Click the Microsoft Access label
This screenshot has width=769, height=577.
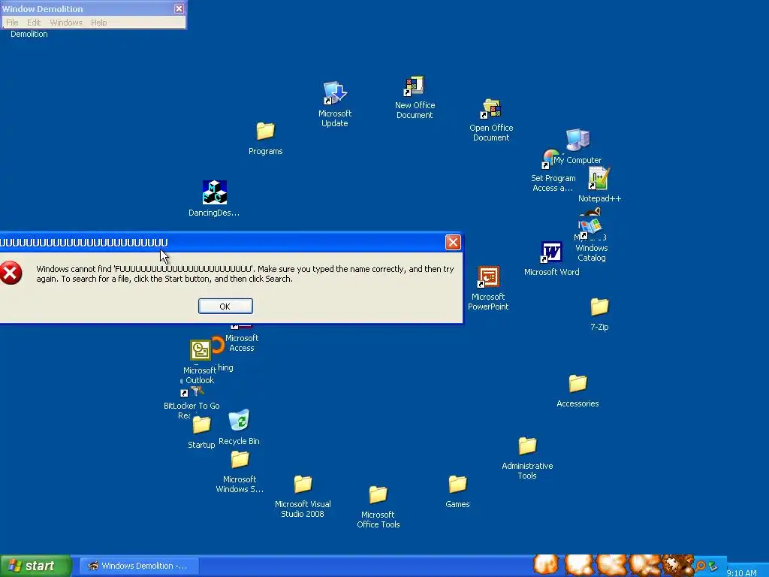point(242,343)
